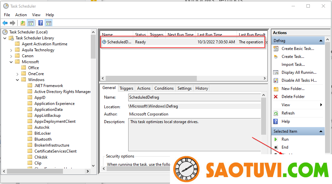Expand the Aquila Technology folder
Image resolution: width=332 pixels, height=184 pixels.
[x=11, y=50]
